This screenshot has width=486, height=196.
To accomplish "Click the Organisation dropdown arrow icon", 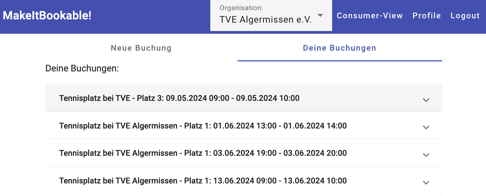I will 320,15.
